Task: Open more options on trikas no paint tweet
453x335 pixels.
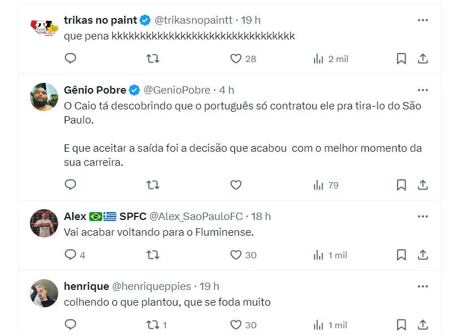Action: point(422,20)
